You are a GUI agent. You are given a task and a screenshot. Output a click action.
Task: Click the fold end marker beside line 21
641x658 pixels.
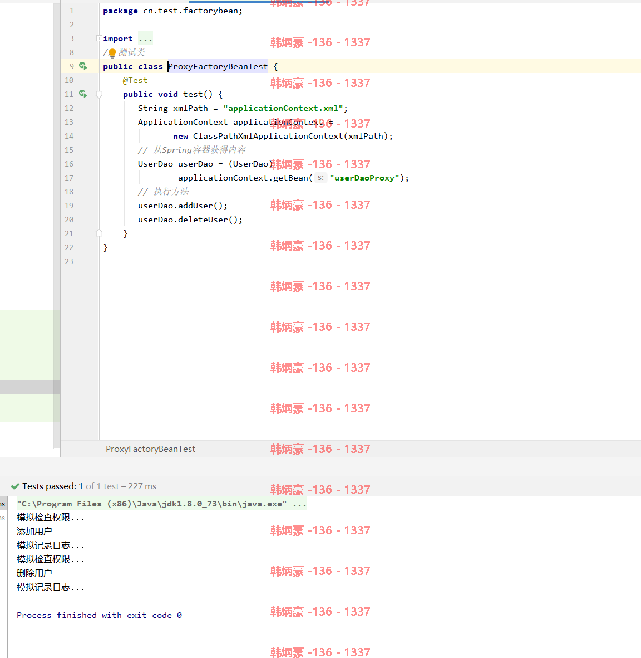(x=99, y=233)
